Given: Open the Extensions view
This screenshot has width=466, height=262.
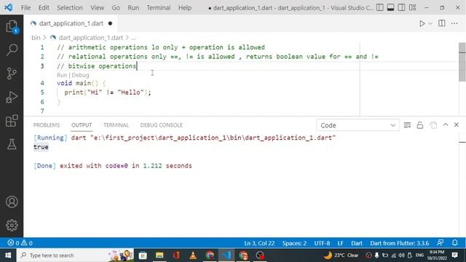Looking at the screenshot, I should point(12,121).
